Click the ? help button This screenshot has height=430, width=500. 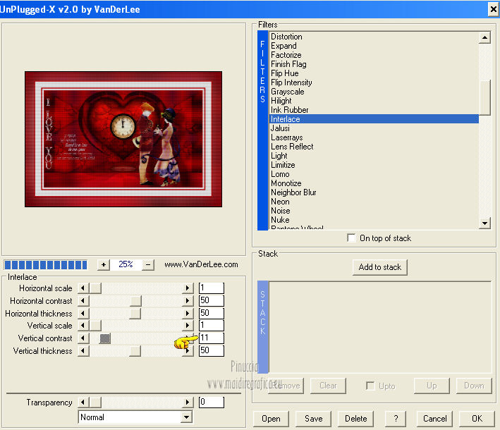coord(396,419)
